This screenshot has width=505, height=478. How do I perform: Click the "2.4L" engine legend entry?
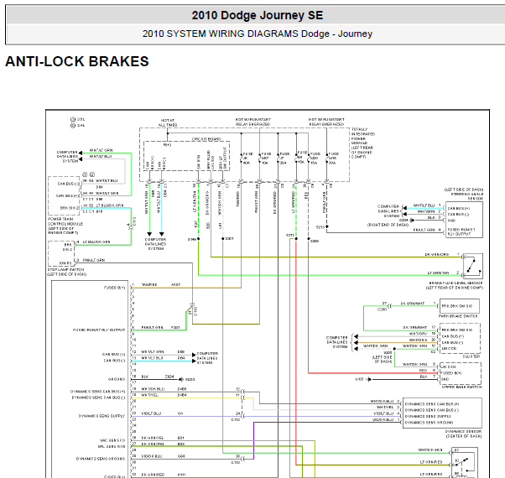coord(78,125)
